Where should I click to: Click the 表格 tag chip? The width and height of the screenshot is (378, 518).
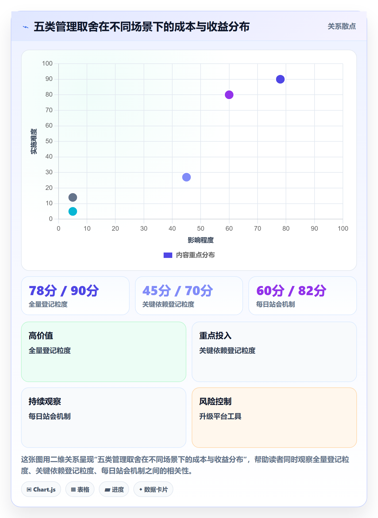[80, 489]
